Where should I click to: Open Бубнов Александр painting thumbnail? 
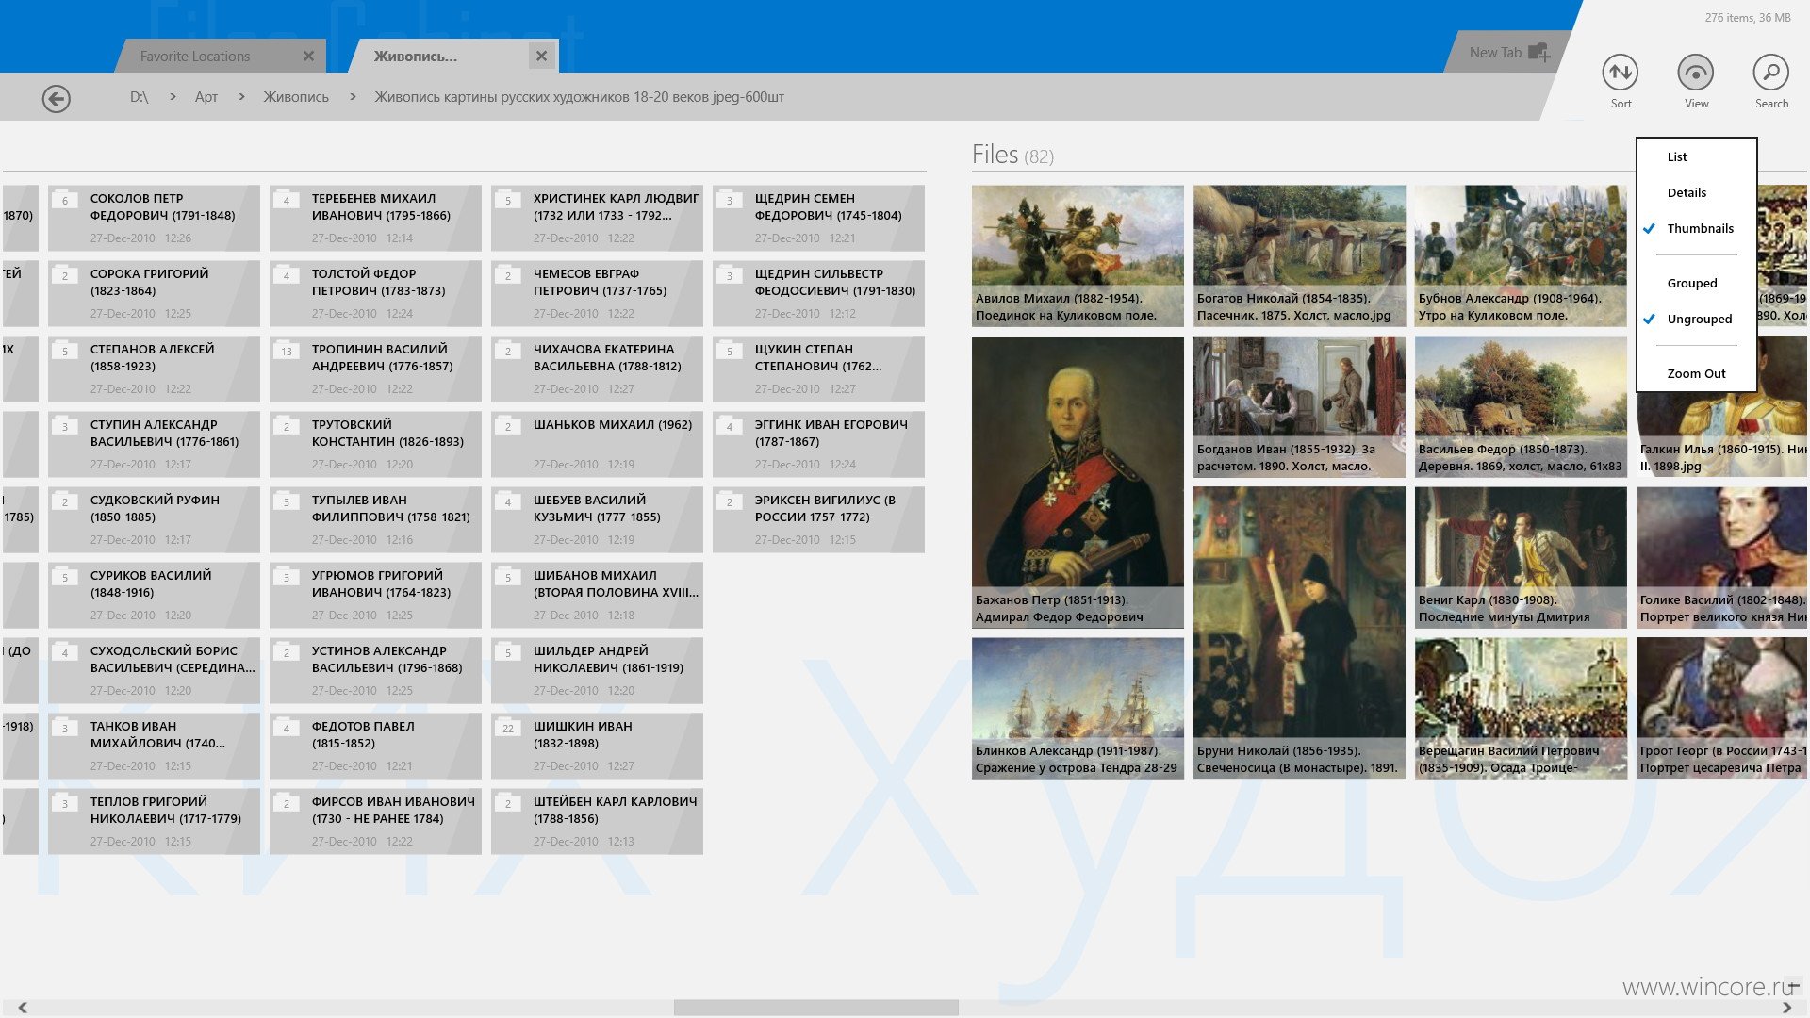pyautogui.click(x=1521, y=255)
